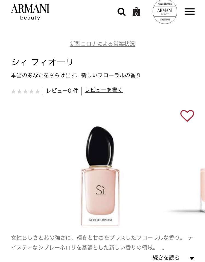Tap the Sì perfume bottle image
The height and width of the screenshot is (262, 205).
100,176
